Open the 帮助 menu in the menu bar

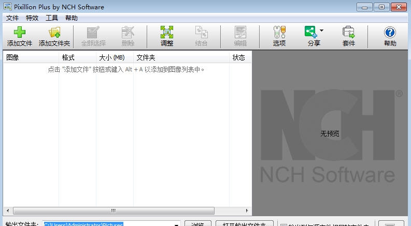click(72, 18)
